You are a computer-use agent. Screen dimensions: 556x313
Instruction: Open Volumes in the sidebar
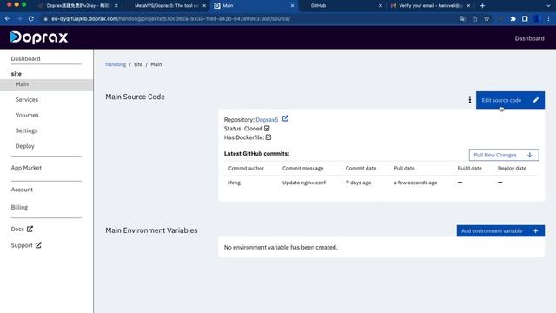[x=27, y=115]
